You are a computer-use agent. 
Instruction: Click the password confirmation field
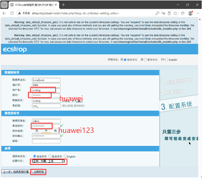click(x=46, y=136)
